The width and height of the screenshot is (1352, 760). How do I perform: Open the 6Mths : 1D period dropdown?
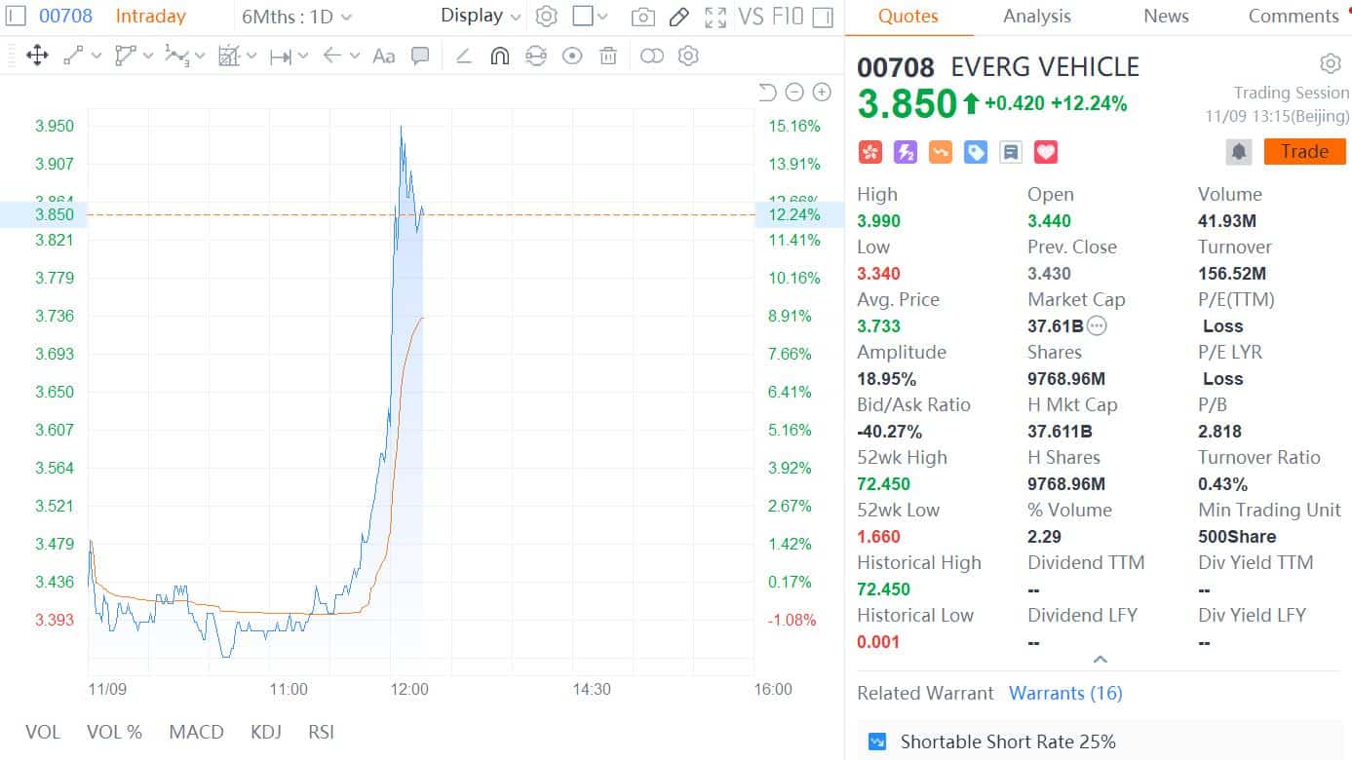297,17
